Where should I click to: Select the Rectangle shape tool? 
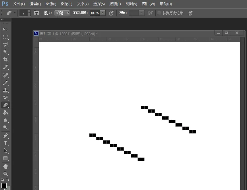[x=5, y=158]
